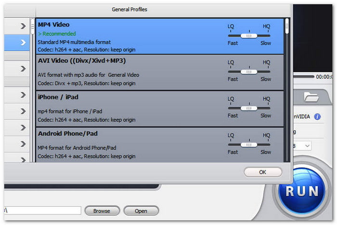Adjust the MP4 Video quality slider
Screen dimensions: 337x225
(x=249, y=36)
